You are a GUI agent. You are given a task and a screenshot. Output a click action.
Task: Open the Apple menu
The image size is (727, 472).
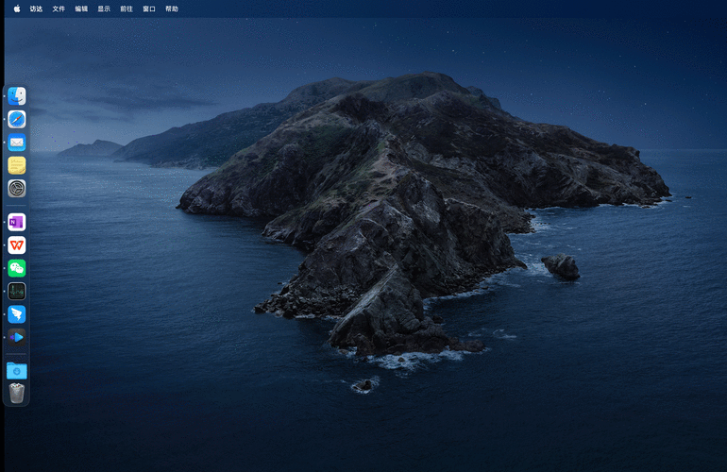(17, 8)
